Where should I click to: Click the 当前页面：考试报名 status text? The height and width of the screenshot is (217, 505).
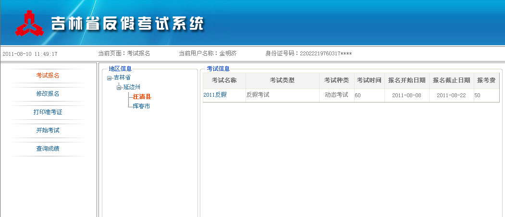(124, 53)
